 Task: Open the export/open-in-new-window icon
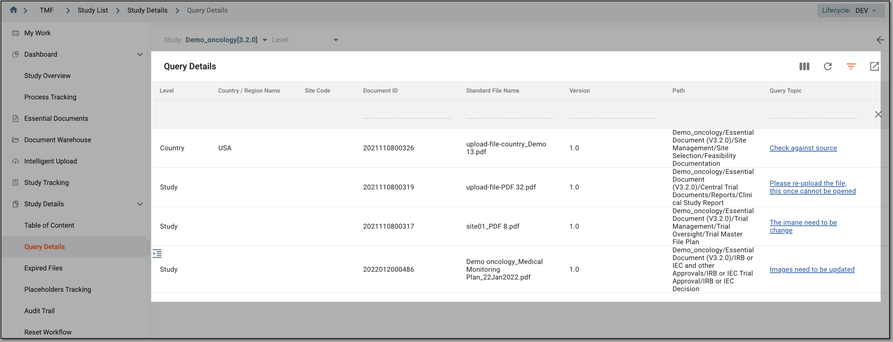(x=874, y=66)
